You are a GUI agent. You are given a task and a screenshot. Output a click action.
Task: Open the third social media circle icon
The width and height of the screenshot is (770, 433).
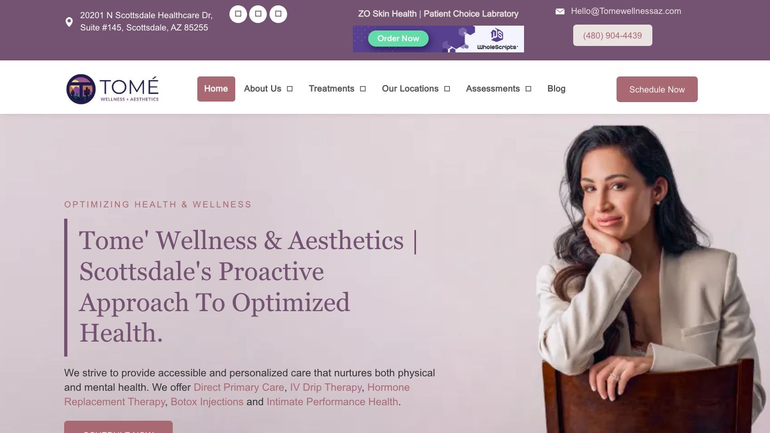[278, 14]
